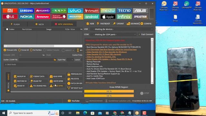The width and height of the screenshot is (206, 116).
Task: Select the Apple brand logo
Action: (108, 17)
